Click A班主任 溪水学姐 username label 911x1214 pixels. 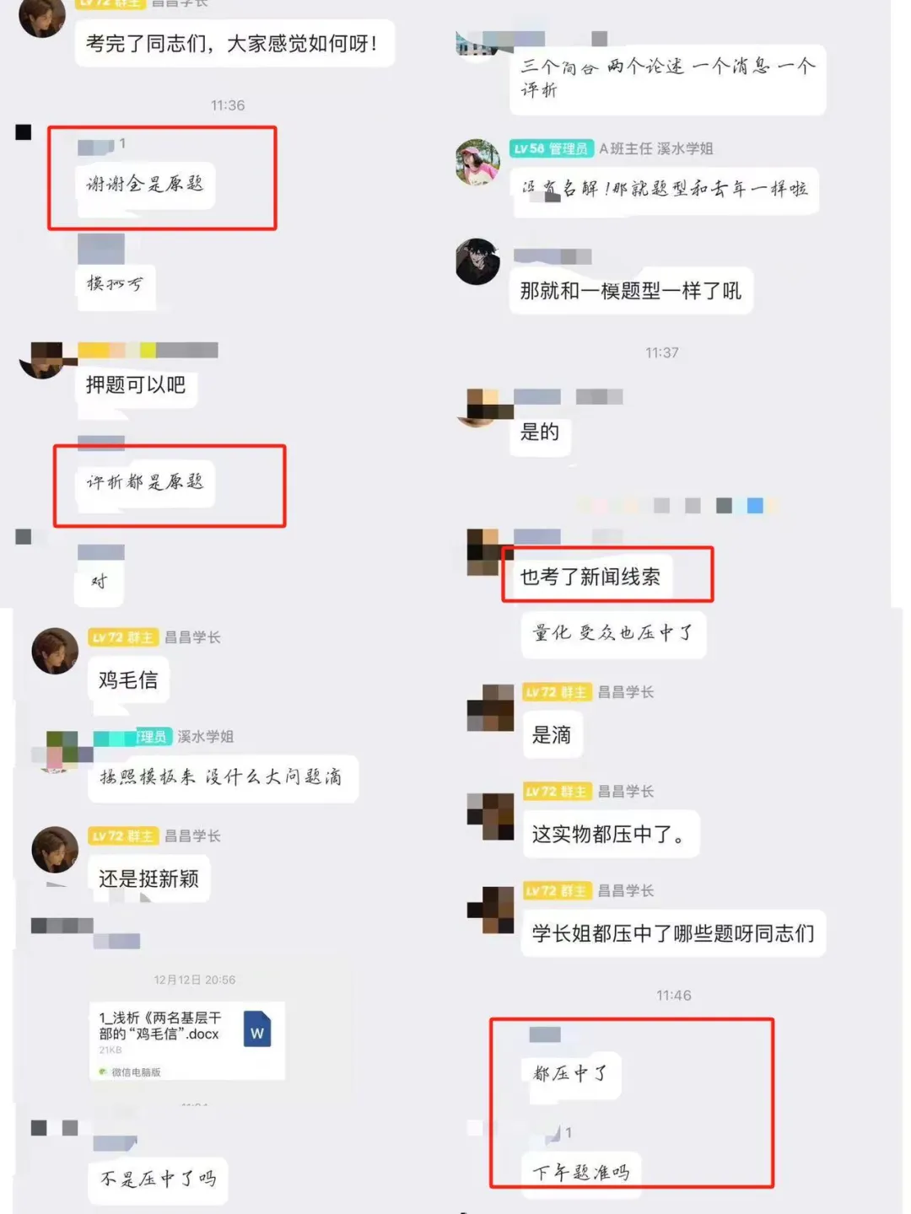tap(656, 148)
